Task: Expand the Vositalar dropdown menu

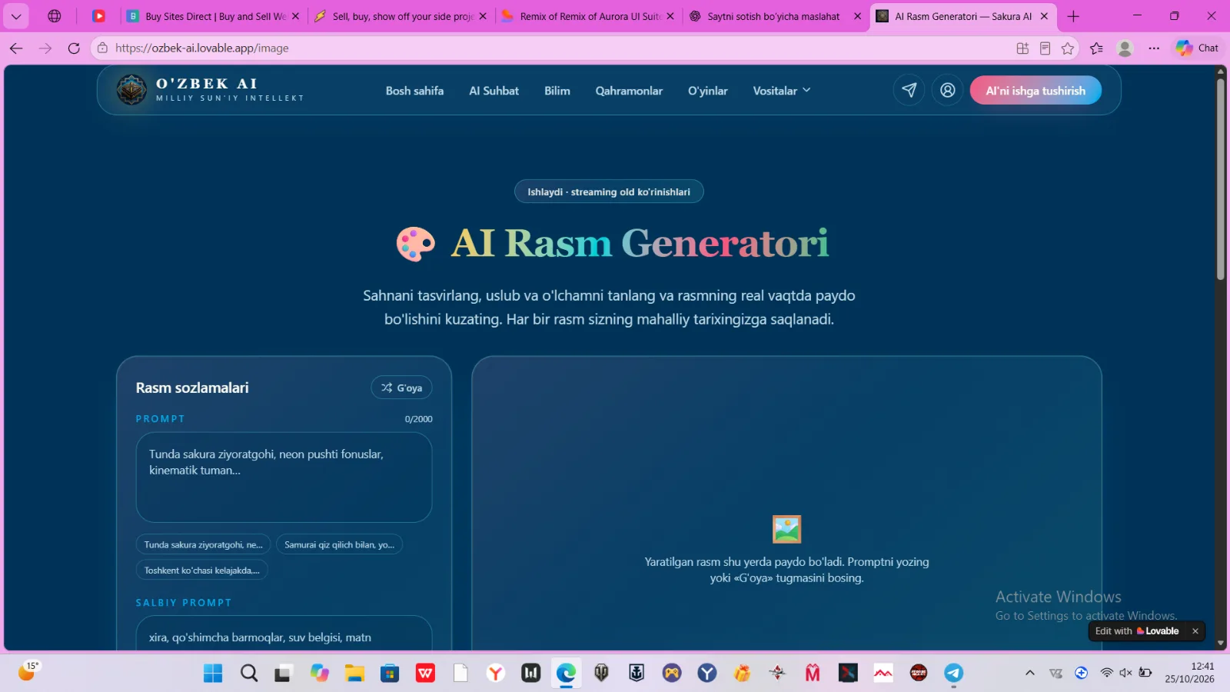Action: coord(781,91)
